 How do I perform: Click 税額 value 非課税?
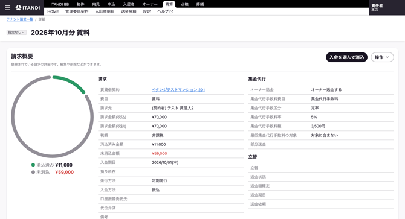158,135
